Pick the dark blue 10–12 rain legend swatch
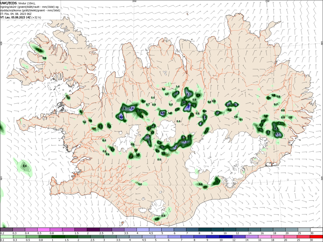The height and width of the screenshot is (242, 323). click(226, 237)
